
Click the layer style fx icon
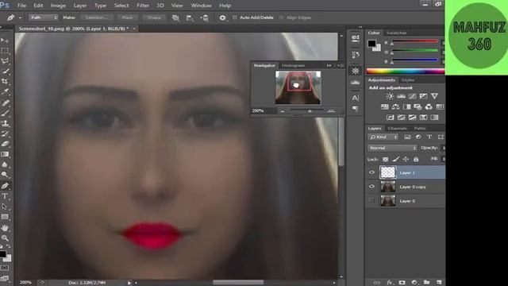click(x=390, y=283)
